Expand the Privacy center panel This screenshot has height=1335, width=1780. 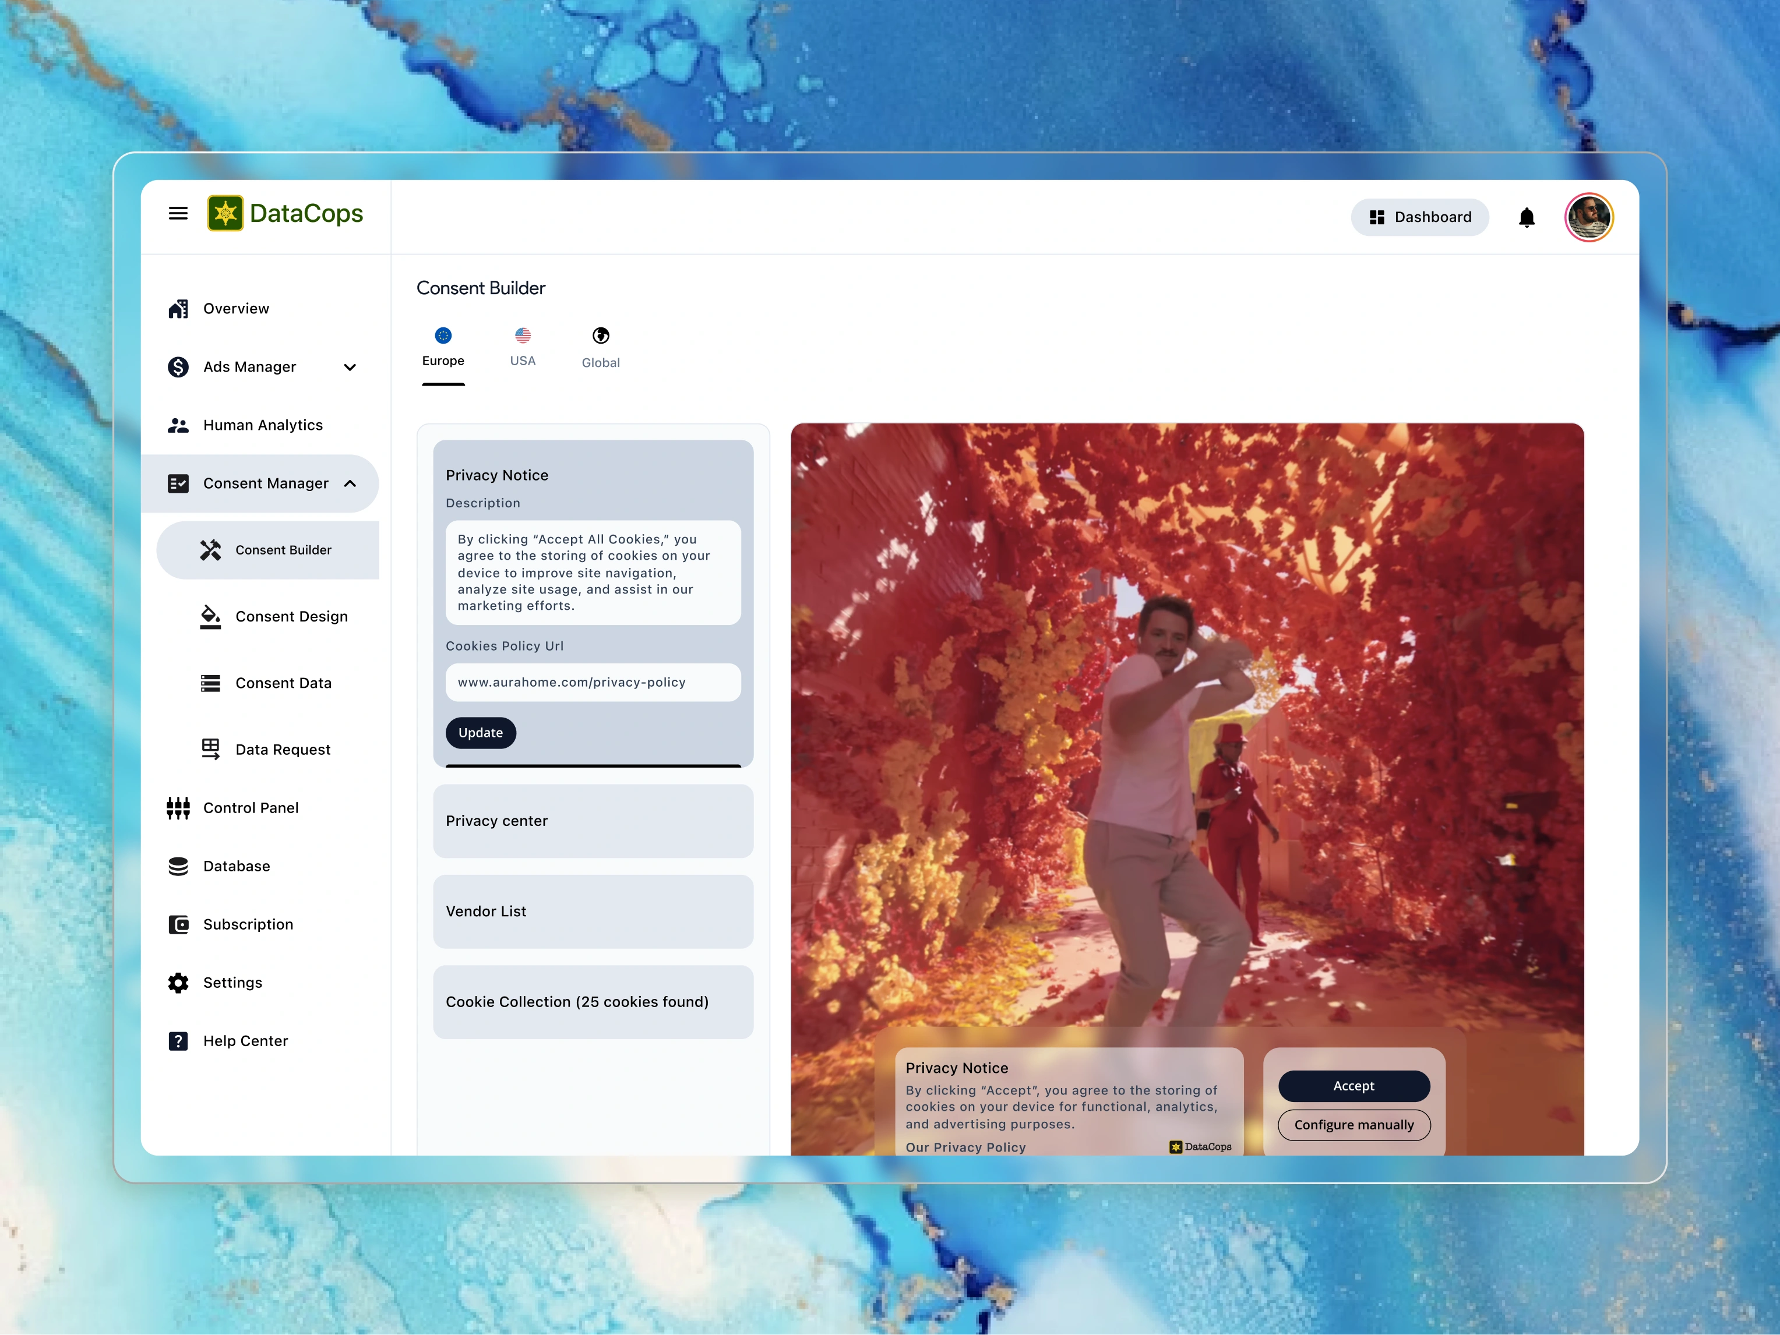(593, 820)
